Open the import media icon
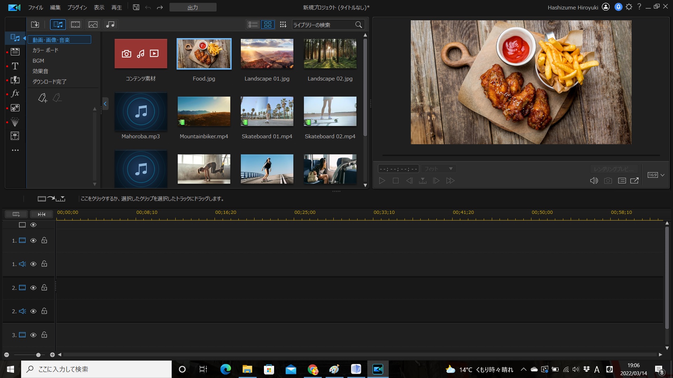Viewport: 673px width, 378px height. click(x=35, y=24)
